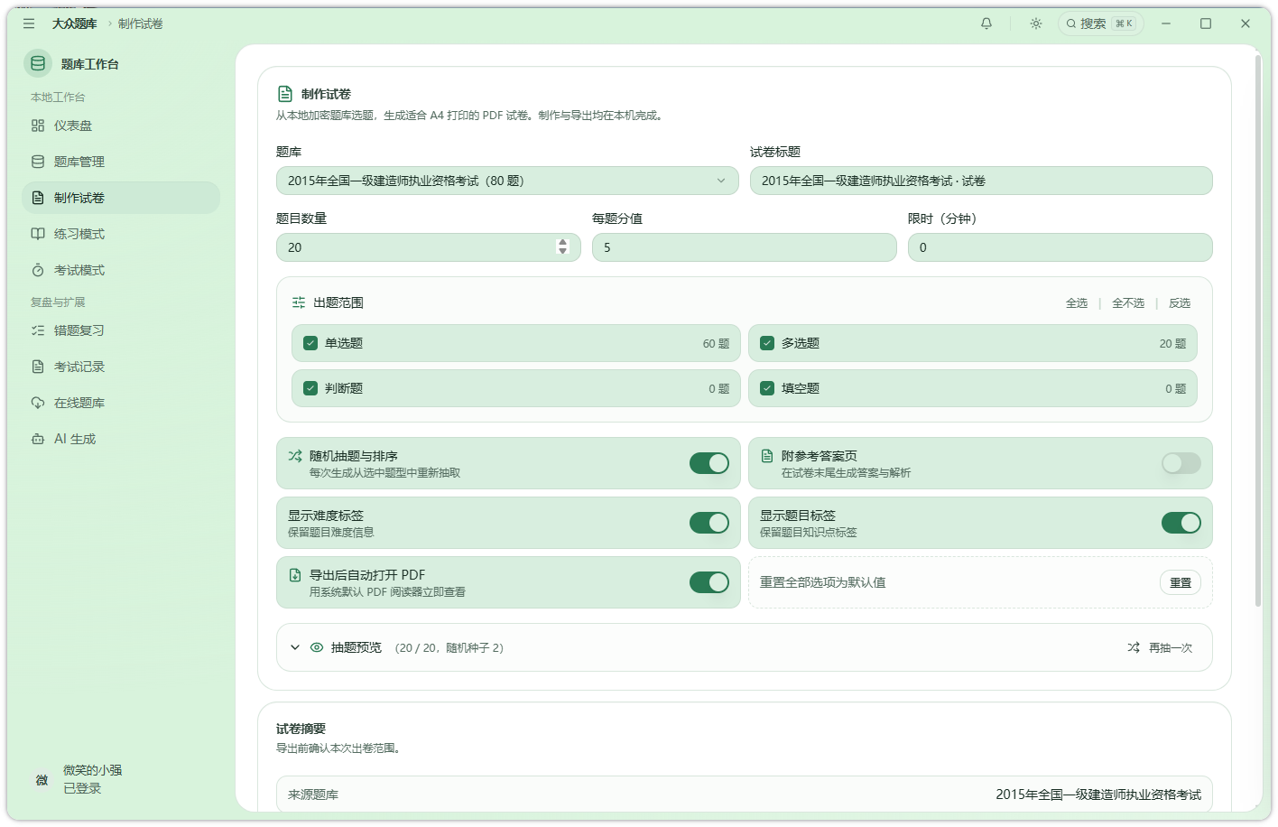Click the 仪表盘 grid icon
The width and height of the screenshot is (1278, 827).
click(38, 125)
